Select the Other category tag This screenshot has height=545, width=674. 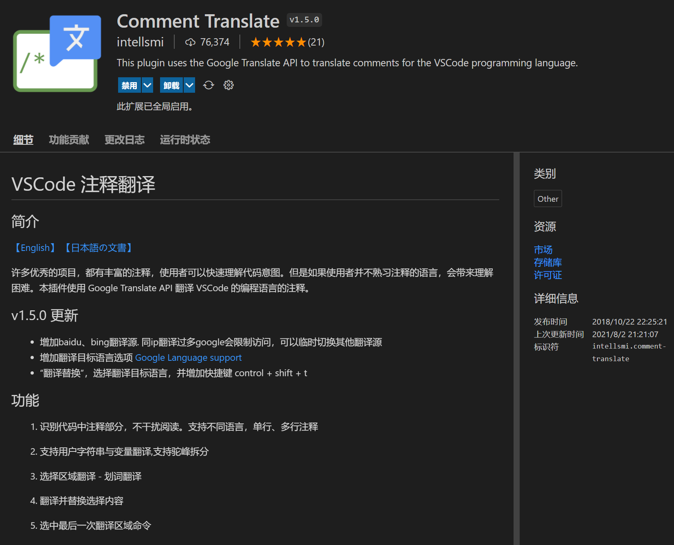point(547,198)
